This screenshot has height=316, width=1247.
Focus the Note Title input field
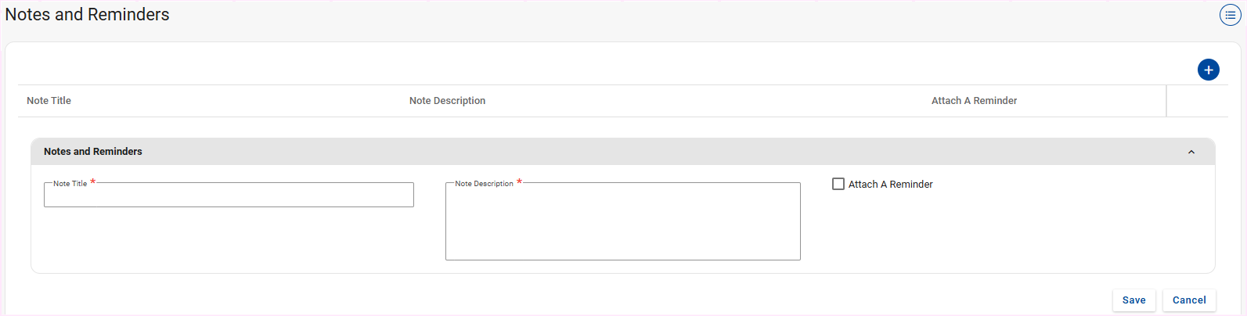(x=229, y=196)
